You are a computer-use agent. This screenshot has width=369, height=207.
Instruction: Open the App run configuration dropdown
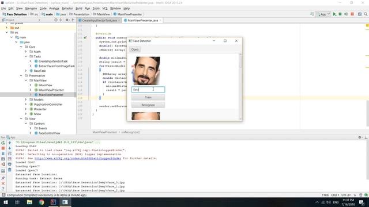(323, 14)
